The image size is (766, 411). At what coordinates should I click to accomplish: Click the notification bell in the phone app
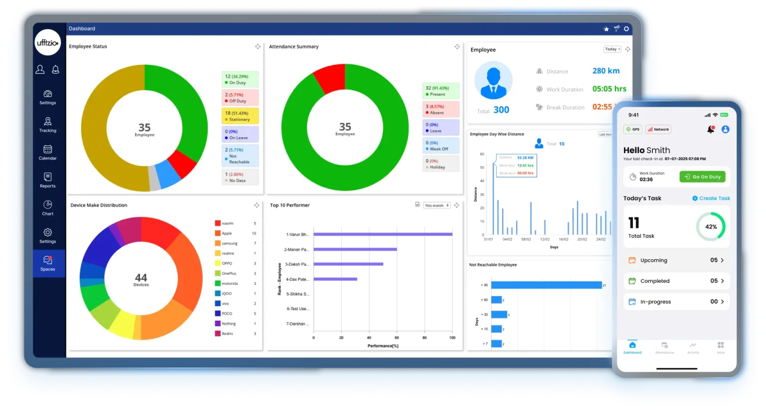point(710,129)
